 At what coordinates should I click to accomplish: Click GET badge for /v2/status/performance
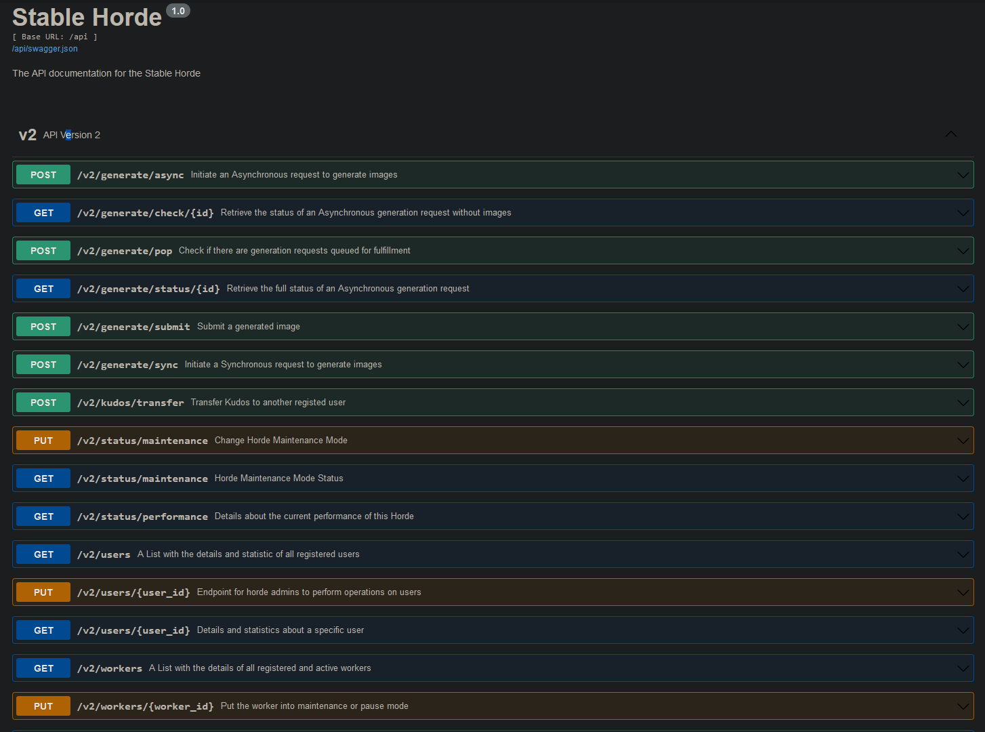click(43, 516)
